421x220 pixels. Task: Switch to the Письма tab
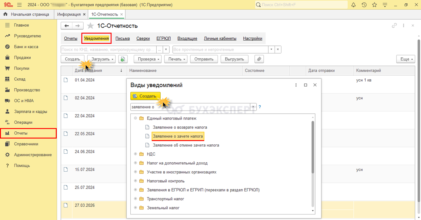tap(123, 38)
